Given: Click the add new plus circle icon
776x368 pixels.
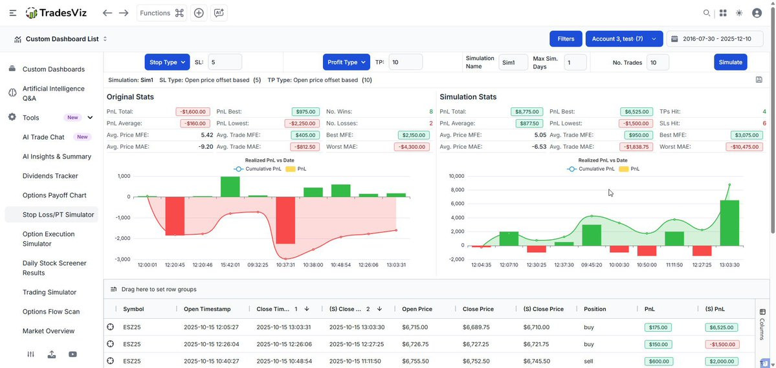Looking at the screenshot, I should pos(199,14).
